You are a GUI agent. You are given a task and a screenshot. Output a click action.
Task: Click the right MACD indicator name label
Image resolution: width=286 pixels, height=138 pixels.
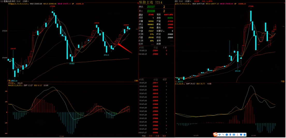click(179, 84)
